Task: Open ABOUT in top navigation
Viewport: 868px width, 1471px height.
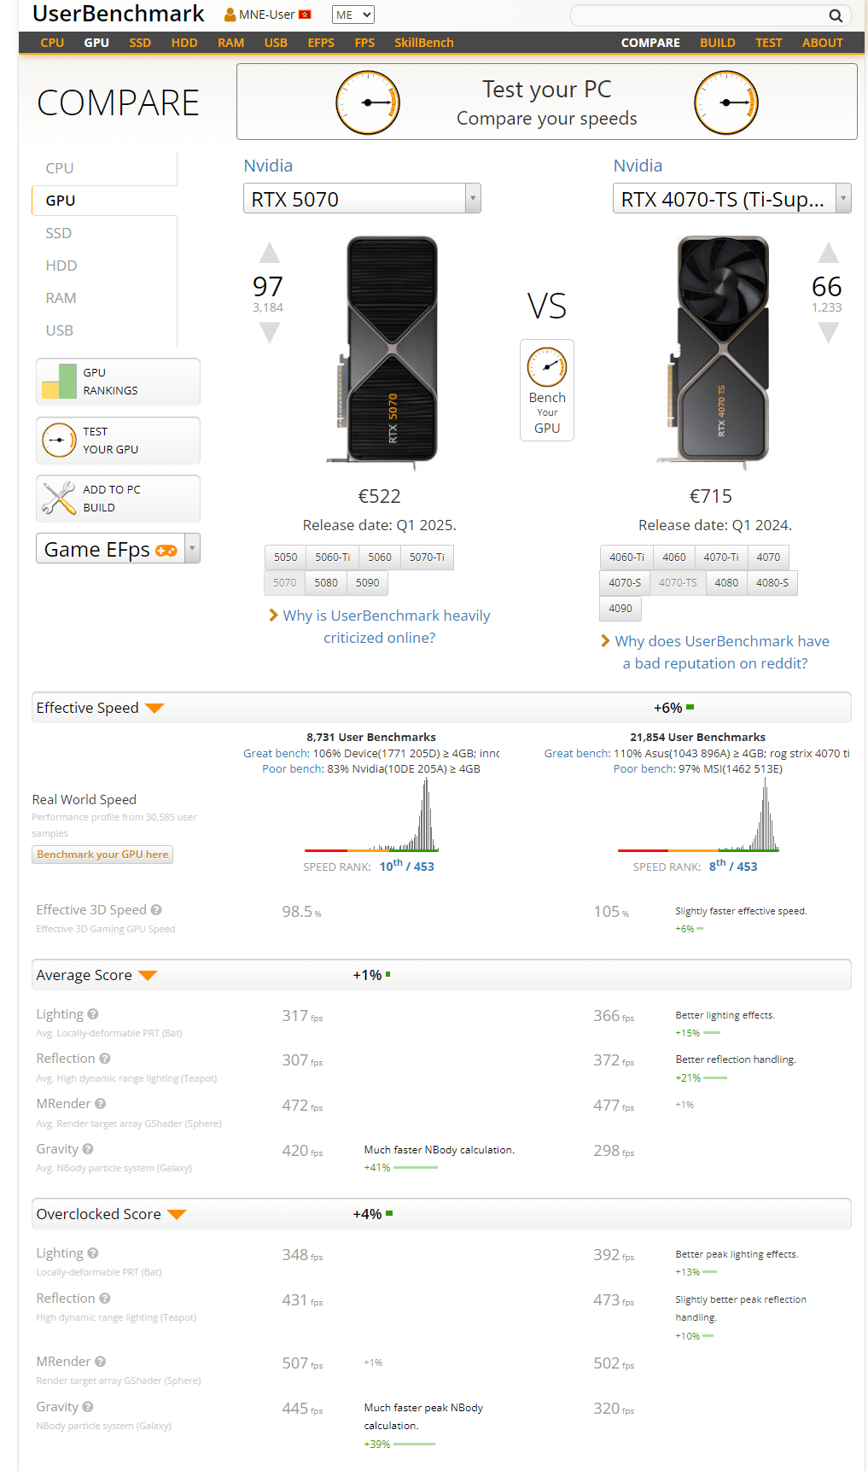Action: pos(823,43)
